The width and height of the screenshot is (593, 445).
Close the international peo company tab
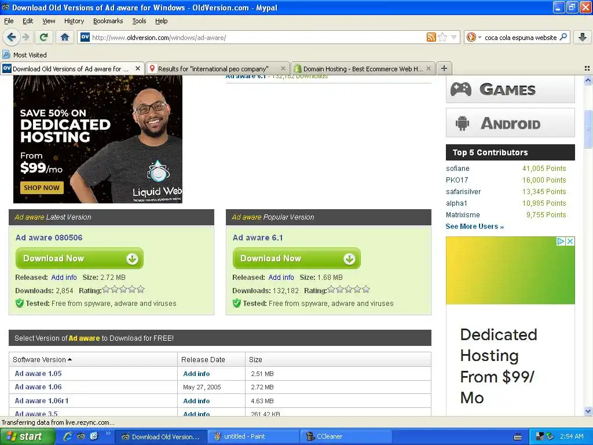(283, 68)
